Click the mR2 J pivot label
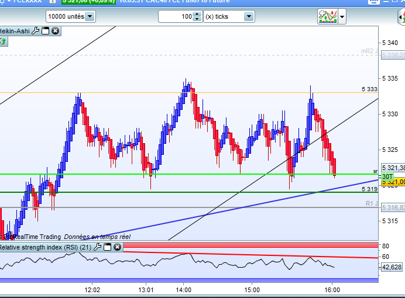Viewport: 405px width, 298px height. click(369, 51)
